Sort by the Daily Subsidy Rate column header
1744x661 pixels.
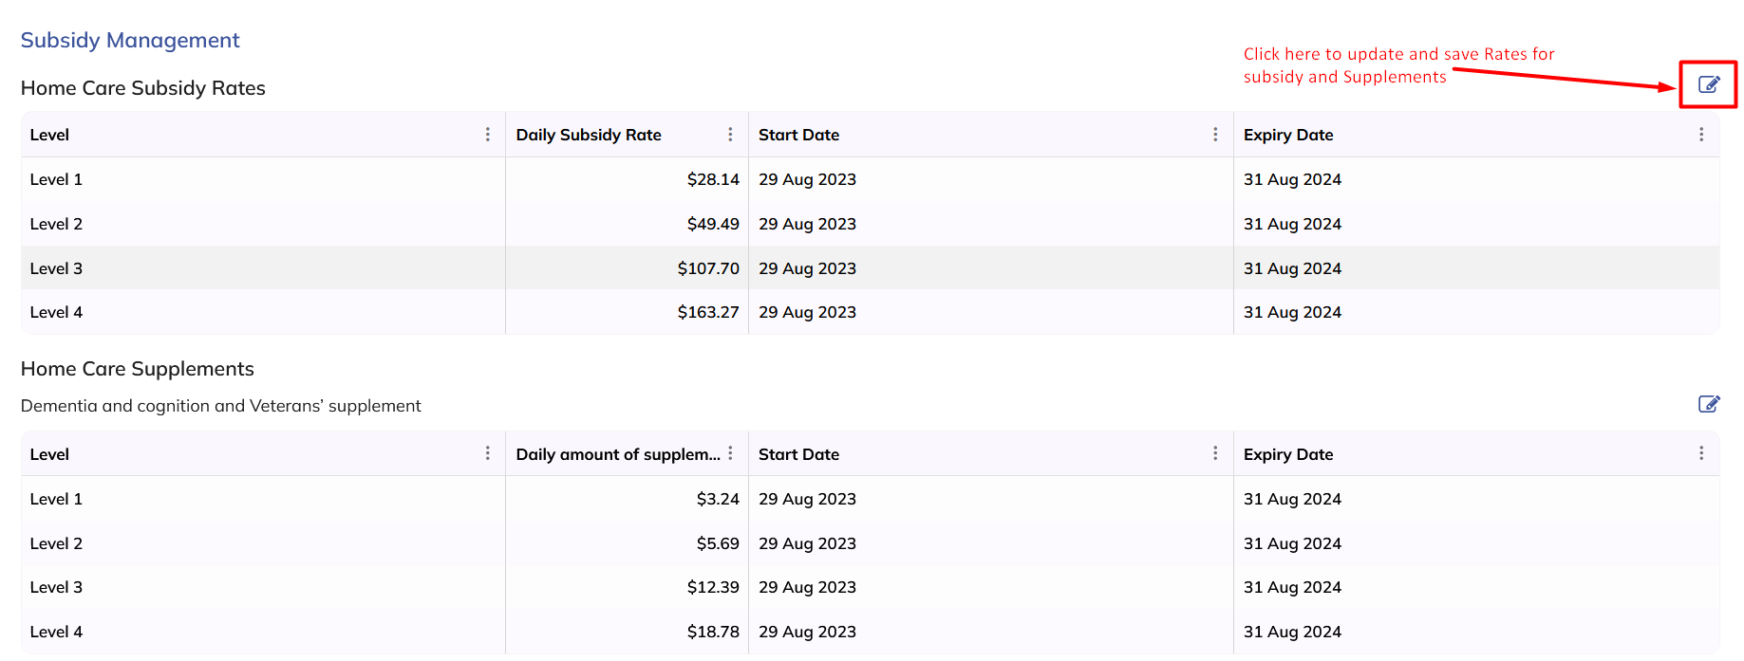[x=589, y=135]
